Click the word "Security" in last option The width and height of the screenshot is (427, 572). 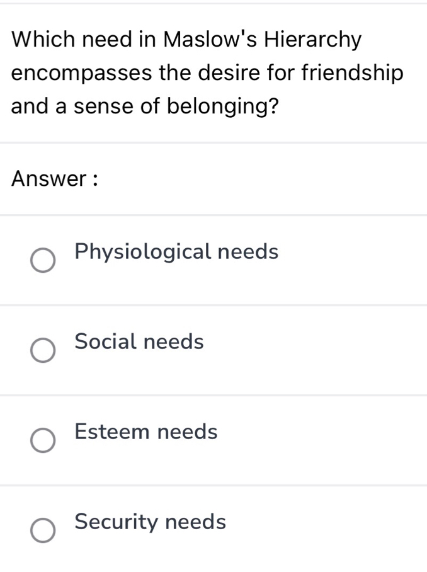tap(115, 522)
